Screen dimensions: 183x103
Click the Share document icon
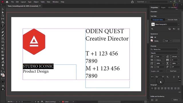(x=132, y=2)
